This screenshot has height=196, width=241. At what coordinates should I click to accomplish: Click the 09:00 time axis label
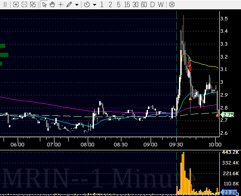pyautogui.click(x=150, y=145)
